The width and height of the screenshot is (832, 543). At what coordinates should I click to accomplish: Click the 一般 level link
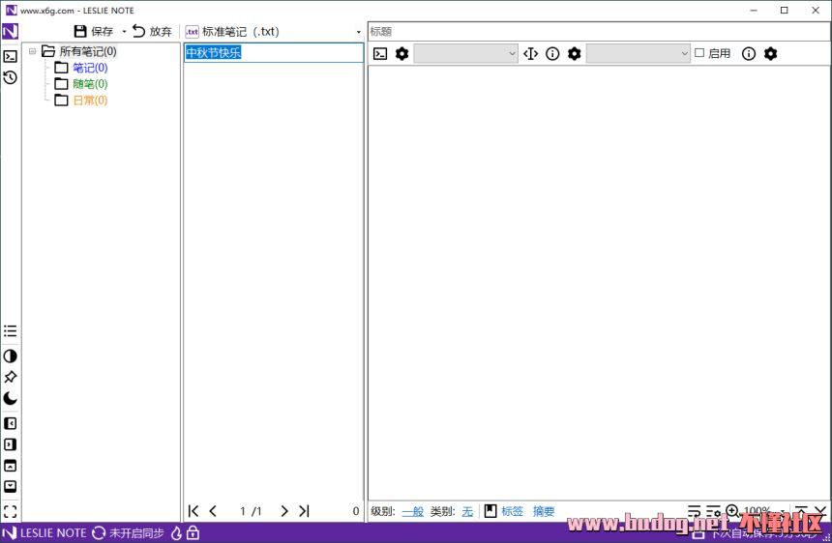point(413,512)
